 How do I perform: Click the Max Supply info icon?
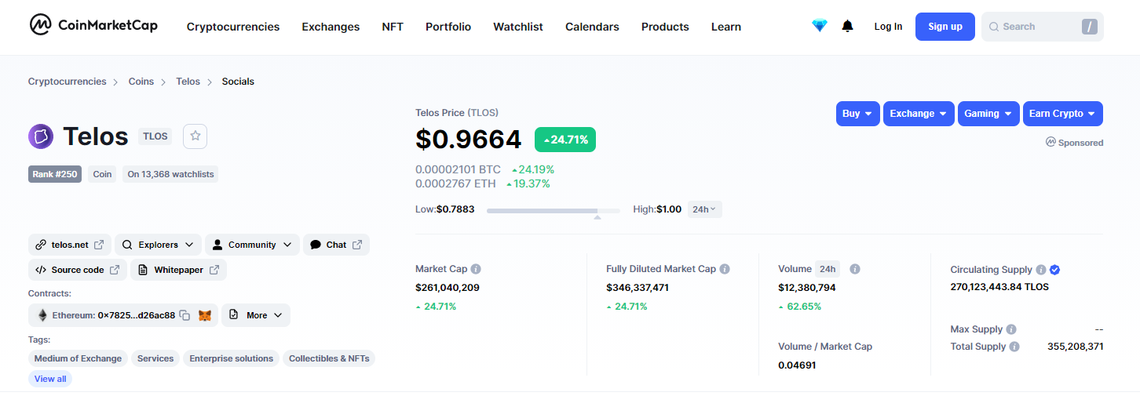pyautogui.click(x=1011, y=329)
